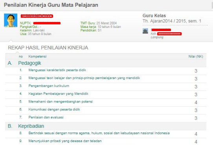213x145 pixels.
Task: Select 'Menunjukkan pribadi yang dewasa dan teladan'
Action: (65, 141)
